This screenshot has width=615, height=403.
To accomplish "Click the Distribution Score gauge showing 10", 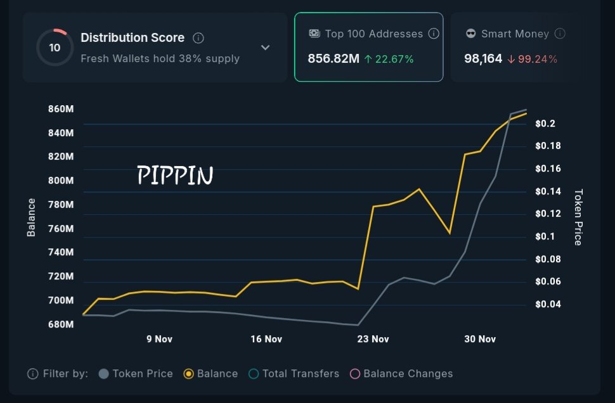I will (55, 48).
